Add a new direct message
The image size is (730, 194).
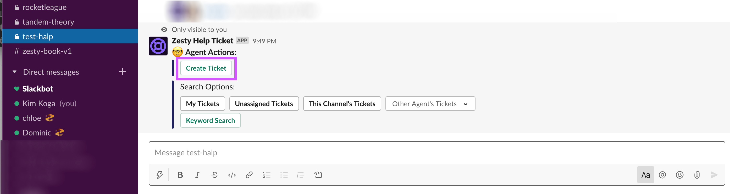pyautogui.click(x=123, y=72)
